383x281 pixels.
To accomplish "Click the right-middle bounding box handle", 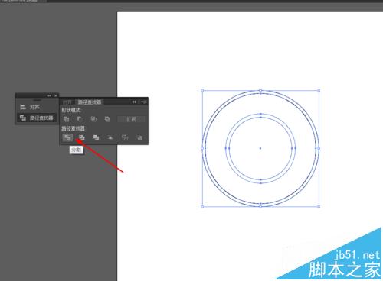I will tap(319, 148).
